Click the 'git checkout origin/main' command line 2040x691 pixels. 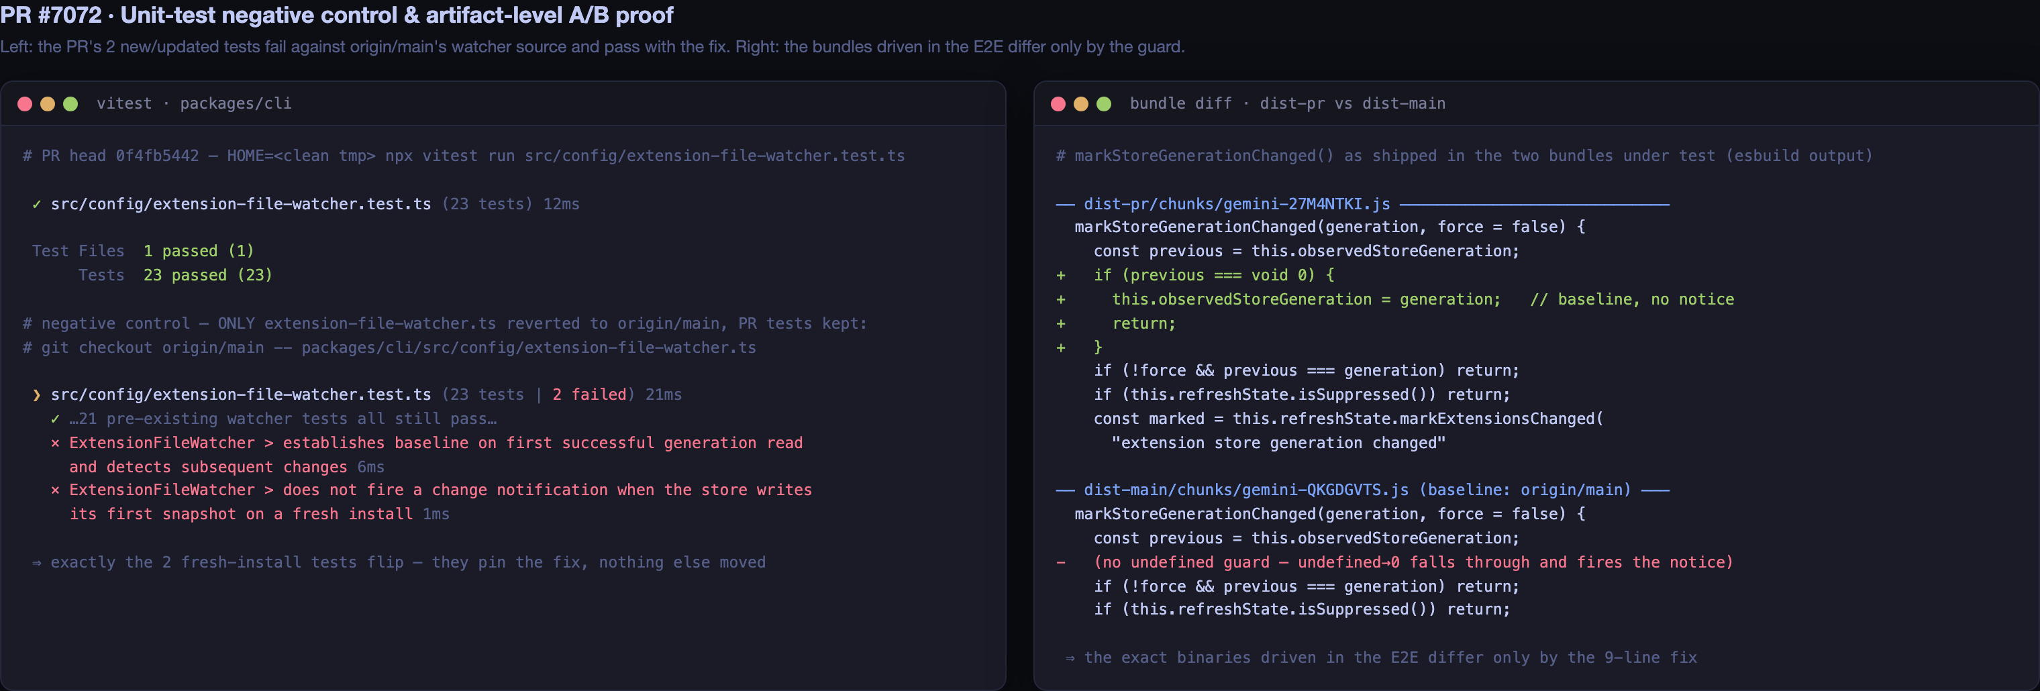point(389,348)
